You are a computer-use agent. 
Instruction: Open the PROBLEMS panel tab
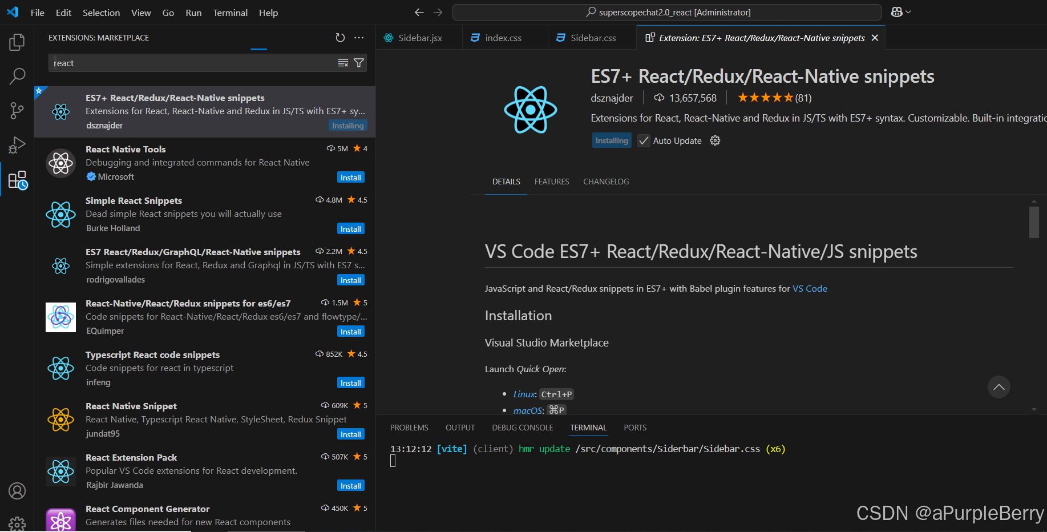[x=409, y=428]
